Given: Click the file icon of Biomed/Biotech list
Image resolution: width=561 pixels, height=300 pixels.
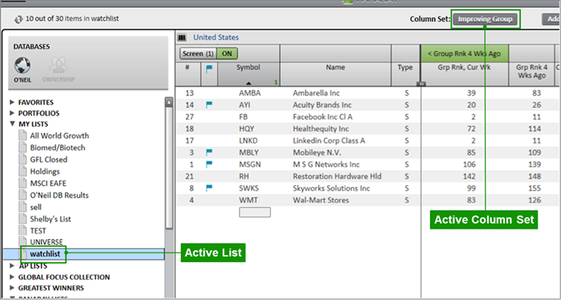Looking at the screenshot, I should [x=23, y=147].
